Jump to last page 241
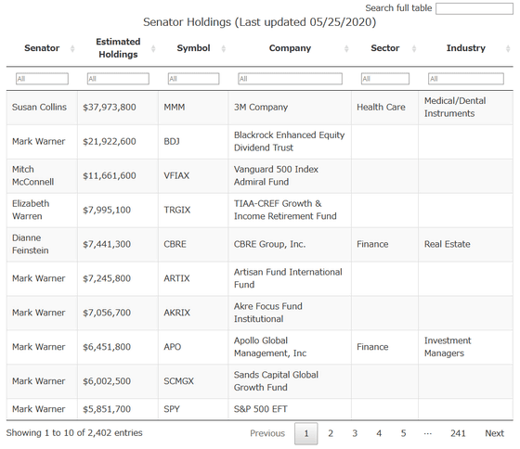Image resolution: width=520 pixels, height=449 pixels. point(458,433)
